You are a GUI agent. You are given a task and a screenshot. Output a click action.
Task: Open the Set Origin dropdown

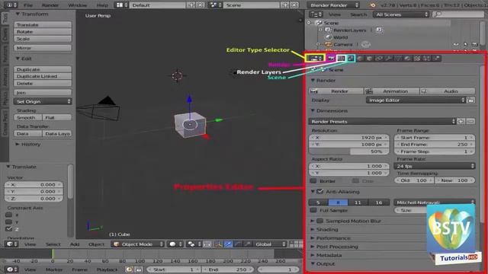[x=43, y=101]
